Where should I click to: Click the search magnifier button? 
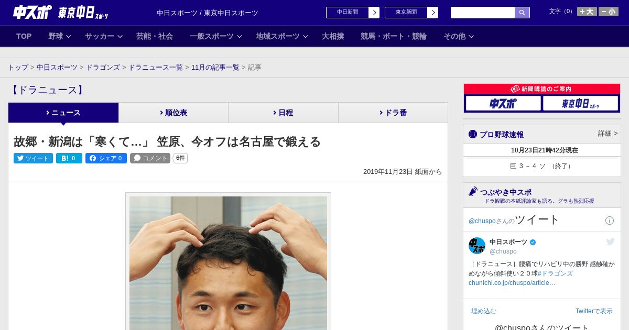[x=522, y=13]
